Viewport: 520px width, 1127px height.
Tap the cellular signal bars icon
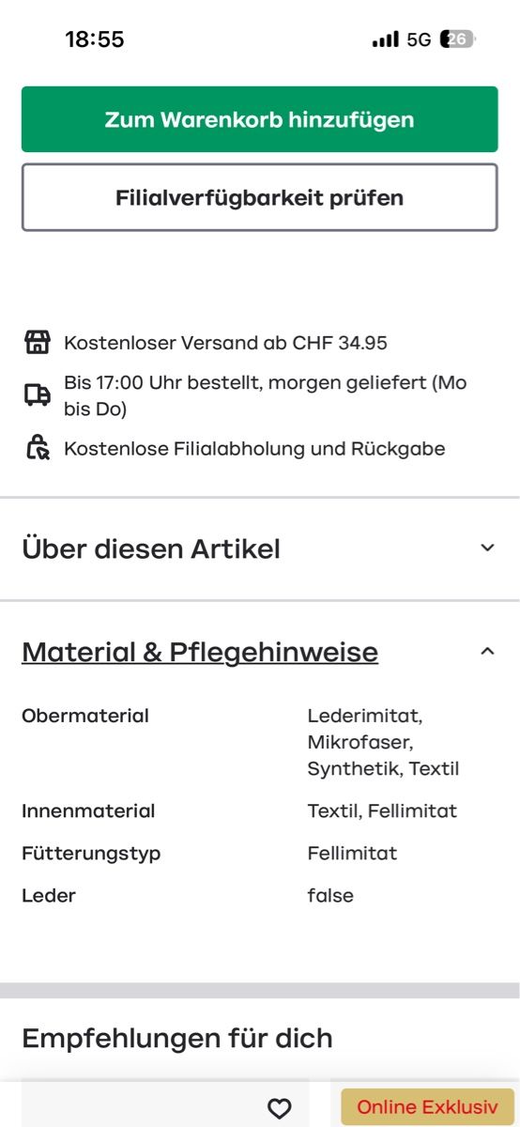[386, 39]
